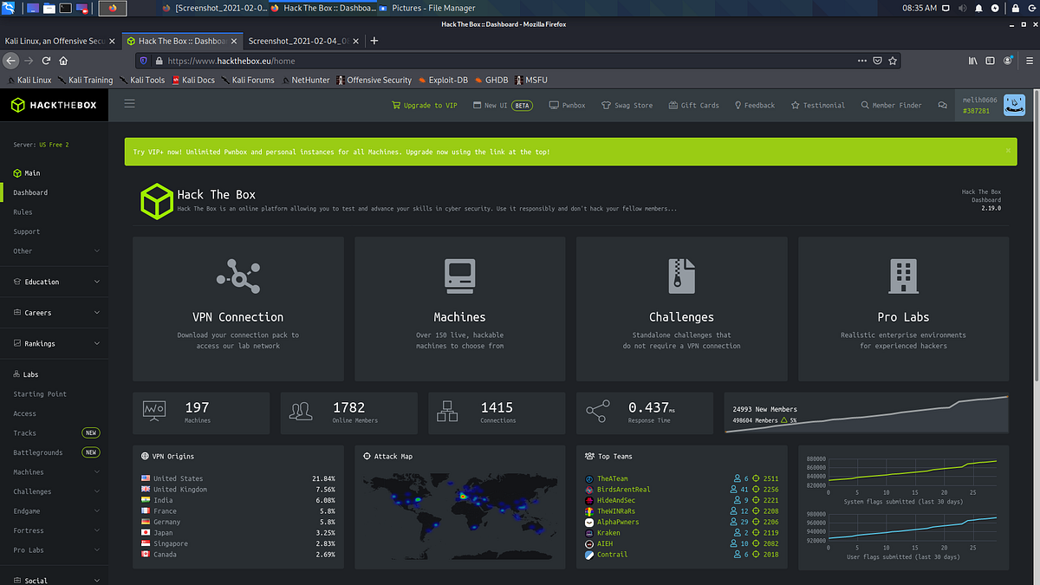Click the Firefox back button
This screenshot has height=585, width=1040.
[10, 61]
